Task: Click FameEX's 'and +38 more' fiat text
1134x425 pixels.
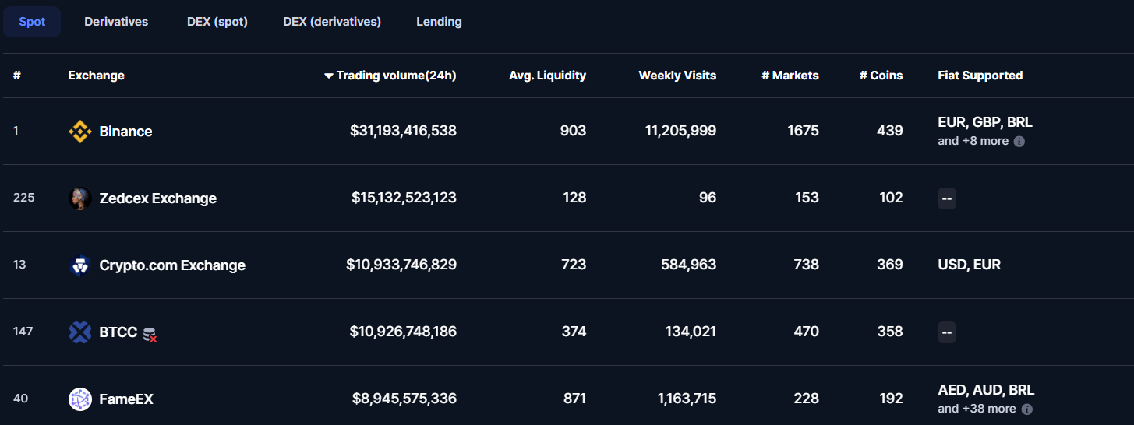Action: 977,409
